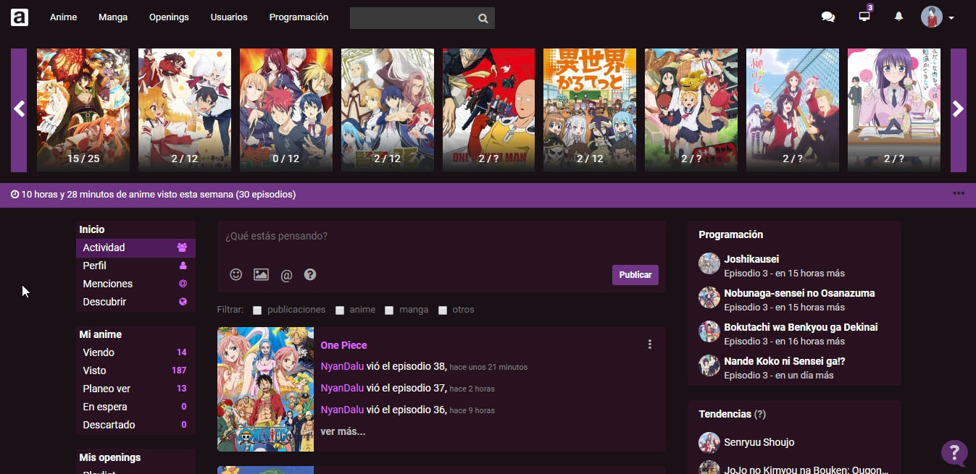Open the notifications bell icon
Image resolution: width=976 pixels, height=474 pixels.
pos(899,17)
